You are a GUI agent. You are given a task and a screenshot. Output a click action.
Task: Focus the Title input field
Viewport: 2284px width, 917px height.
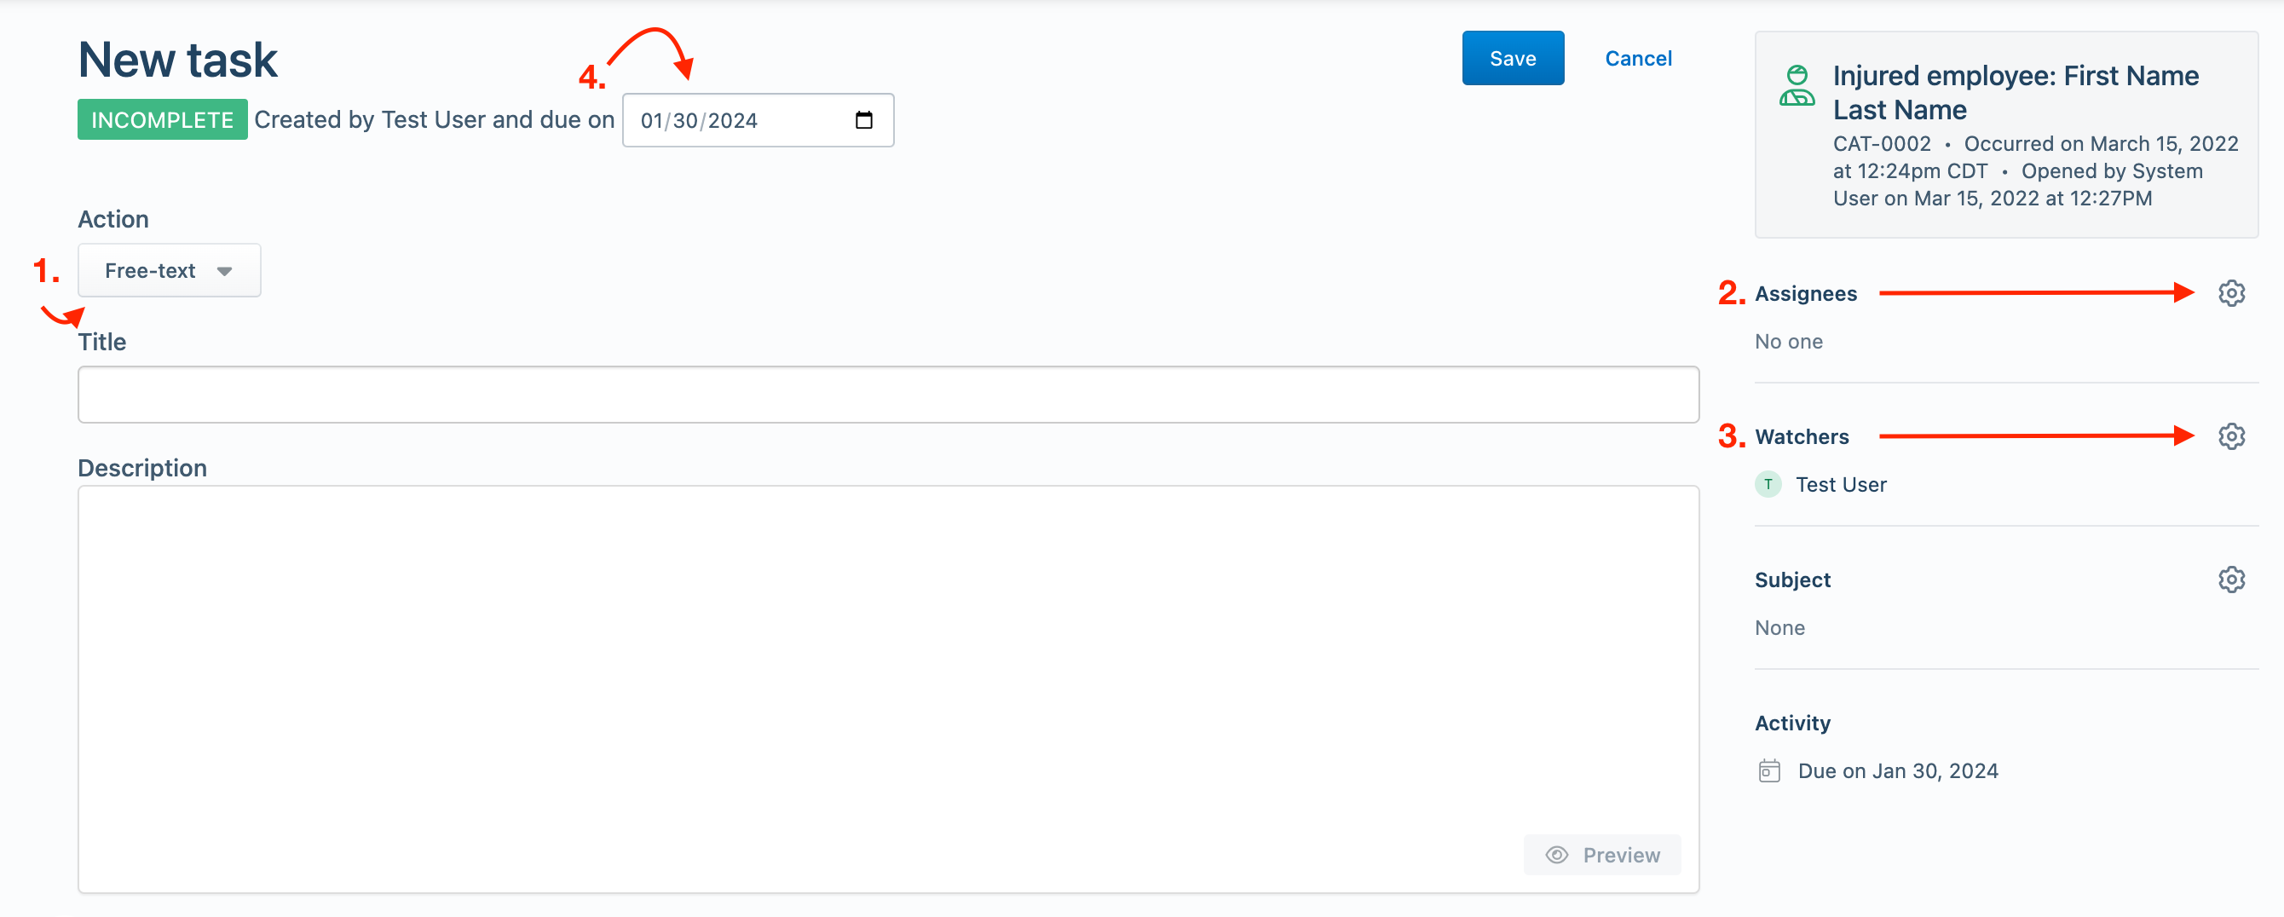coord(888,395)
